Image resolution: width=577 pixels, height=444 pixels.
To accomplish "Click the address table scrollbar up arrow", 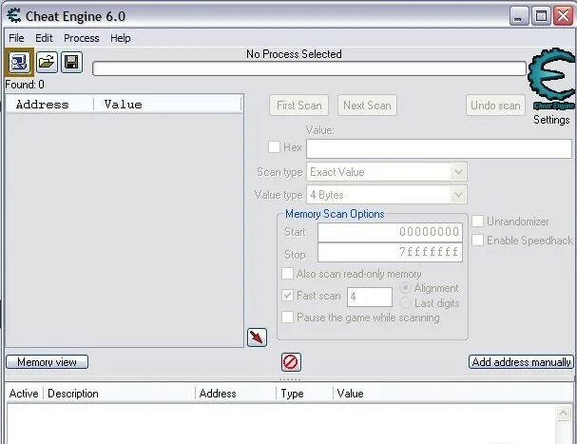I will click(563, 413).
